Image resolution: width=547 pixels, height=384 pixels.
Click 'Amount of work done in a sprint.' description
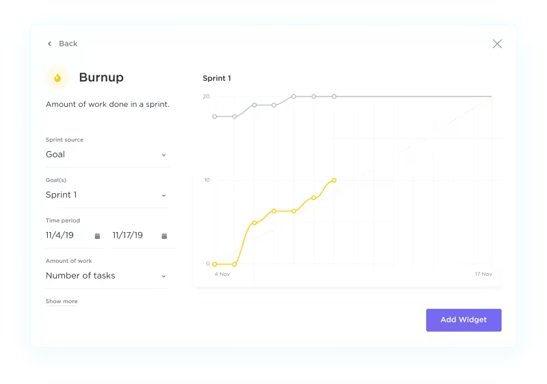tap(107, 104)
